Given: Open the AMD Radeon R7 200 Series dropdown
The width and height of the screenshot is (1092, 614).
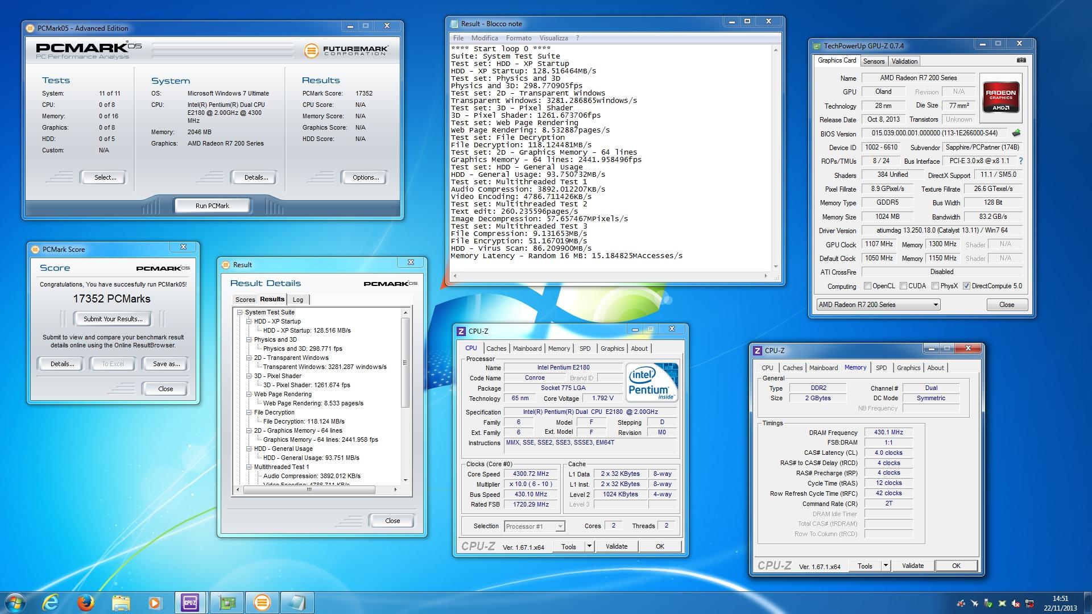Looking at the screenshot, I should tap(878, 305).
